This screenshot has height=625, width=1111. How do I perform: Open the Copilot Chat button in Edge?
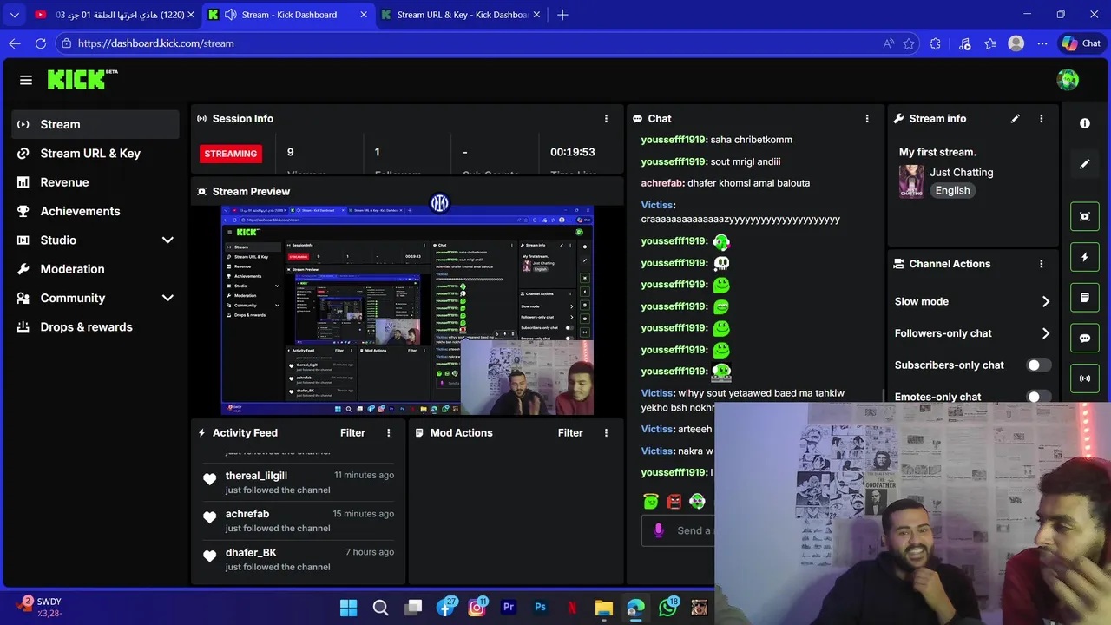(1081, 43)
